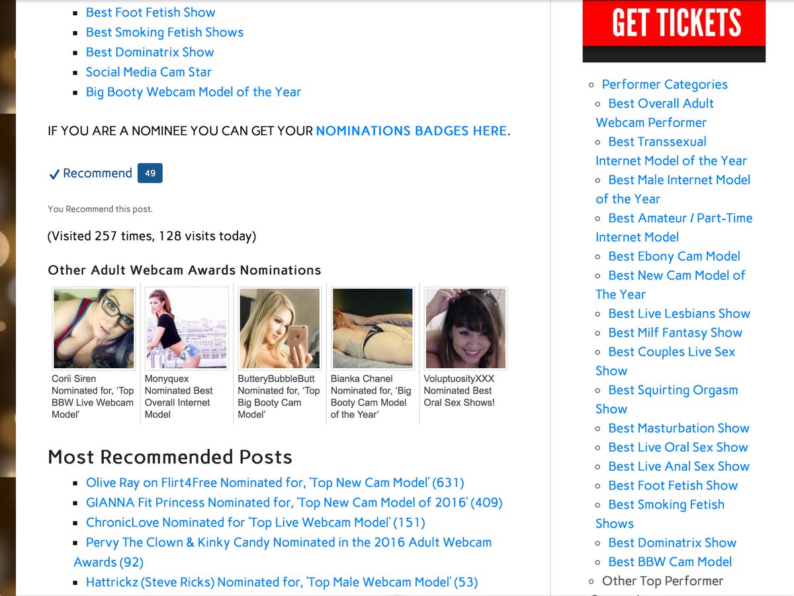This screenshot has width=794, height=596.
Task: Open Performer Categories in the sidebar
Action: [664, 84]
